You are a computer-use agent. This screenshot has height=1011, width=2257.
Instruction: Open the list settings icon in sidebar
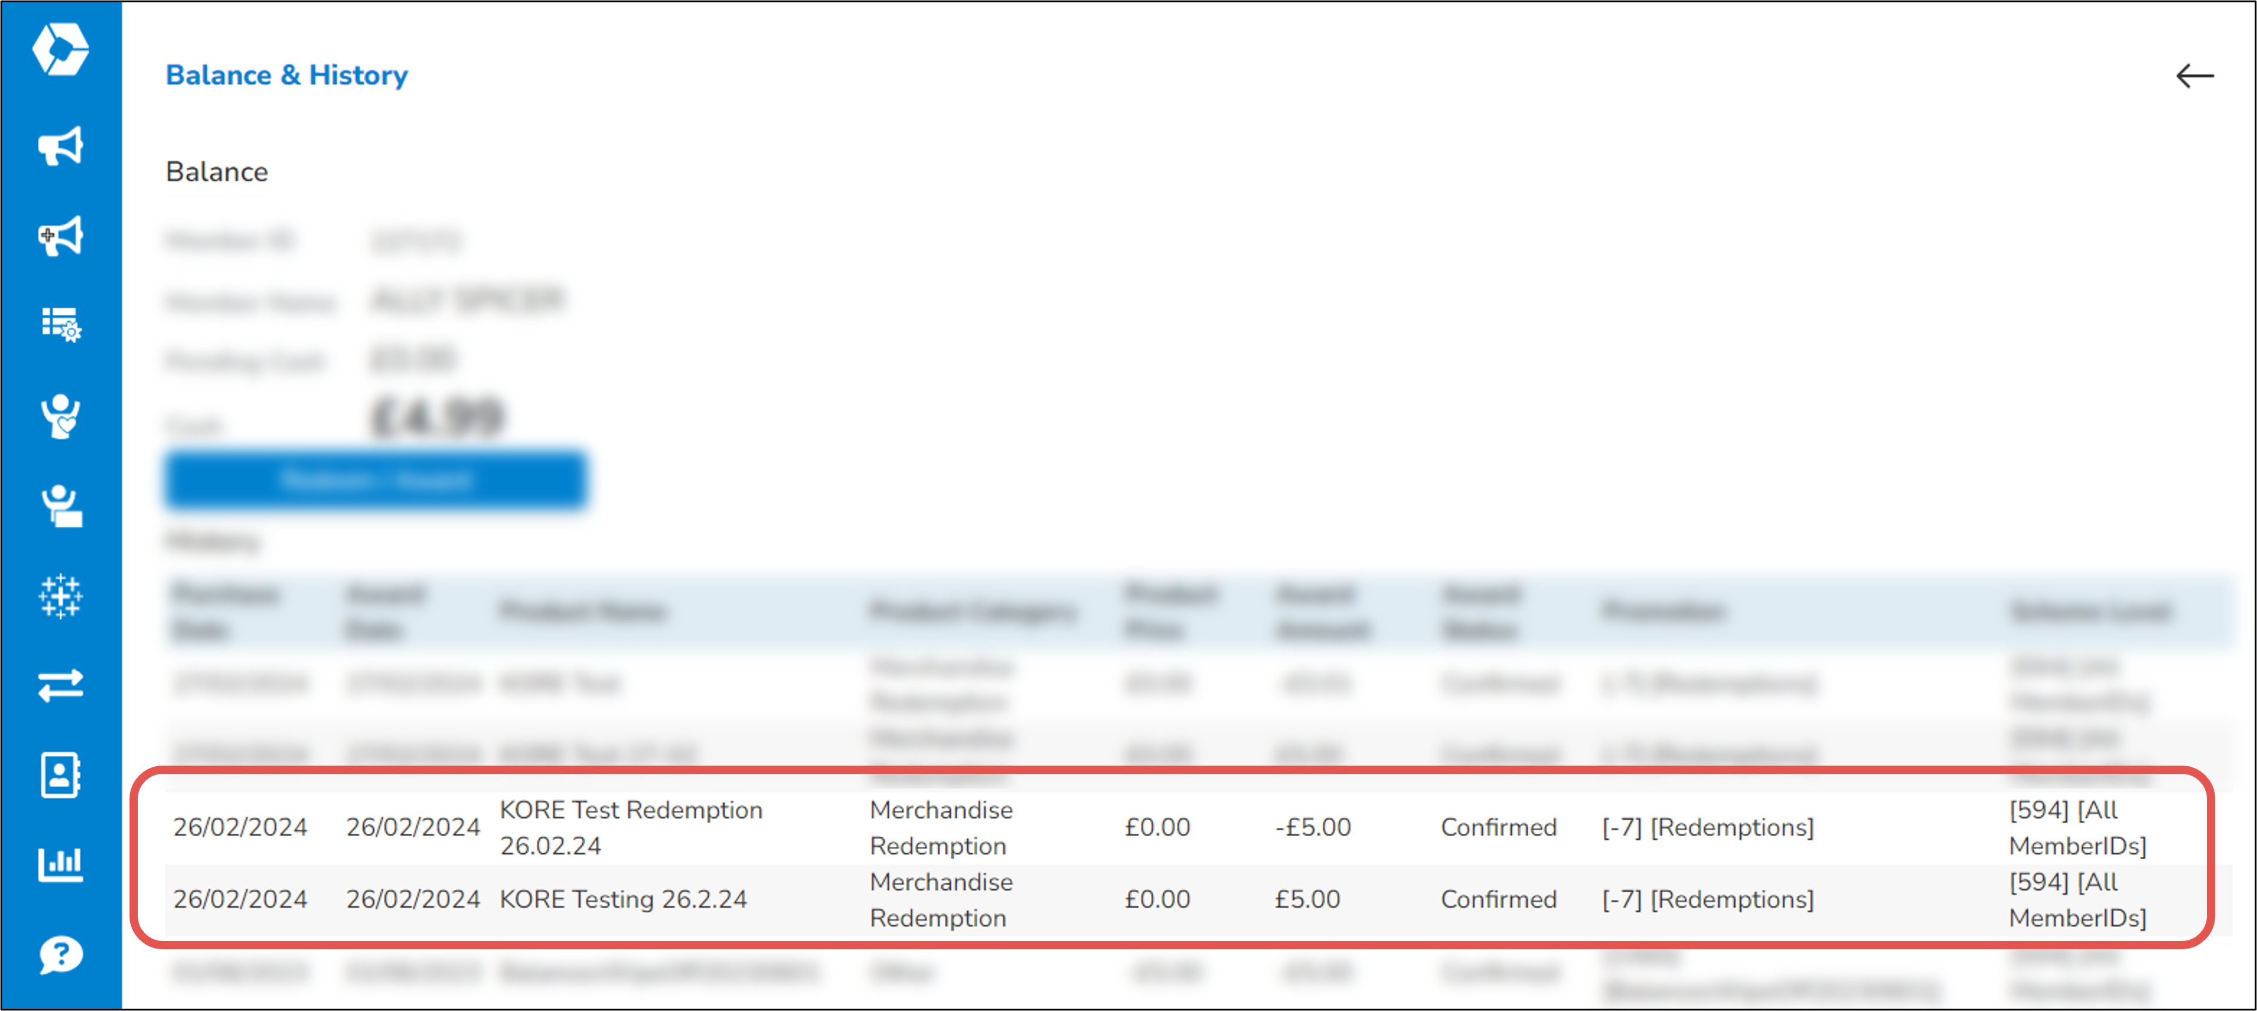tap(61, 326)
